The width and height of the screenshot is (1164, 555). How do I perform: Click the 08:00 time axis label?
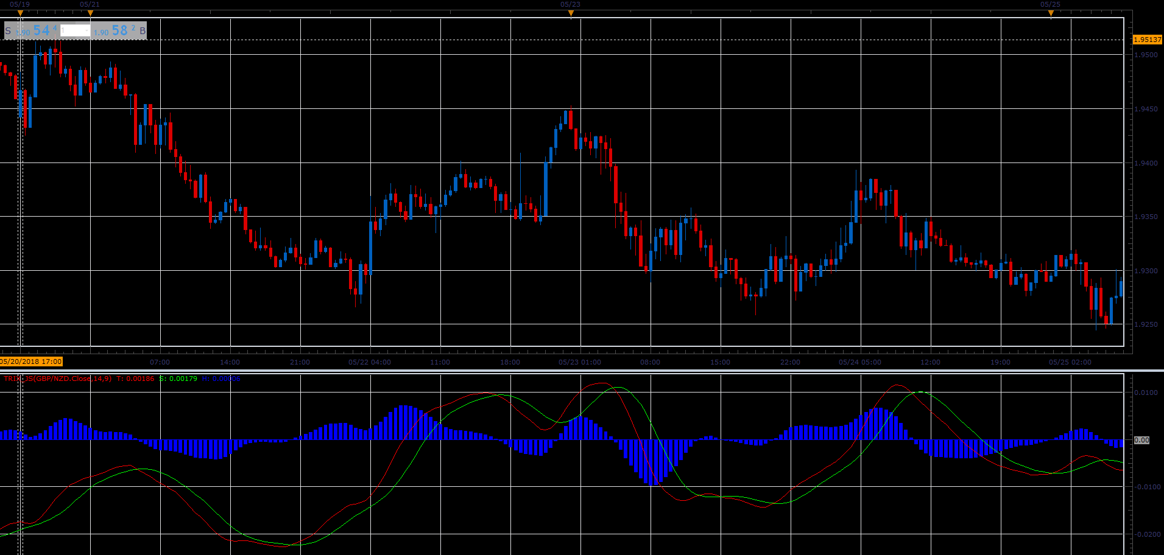point(651,362)
